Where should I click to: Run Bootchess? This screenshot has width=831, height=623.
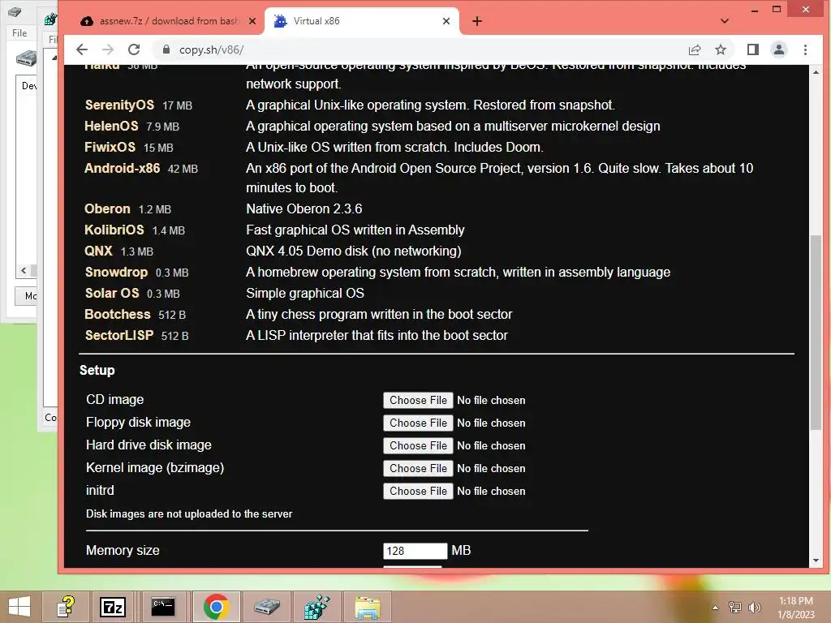pos(118,315)
